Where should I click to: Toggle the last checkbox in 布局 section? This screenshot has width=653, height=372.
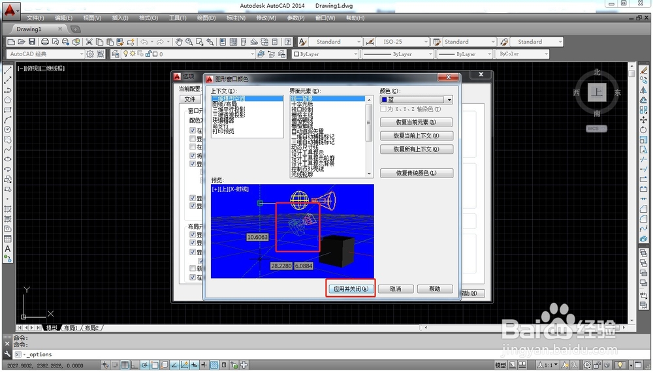[x=193, y=277]
